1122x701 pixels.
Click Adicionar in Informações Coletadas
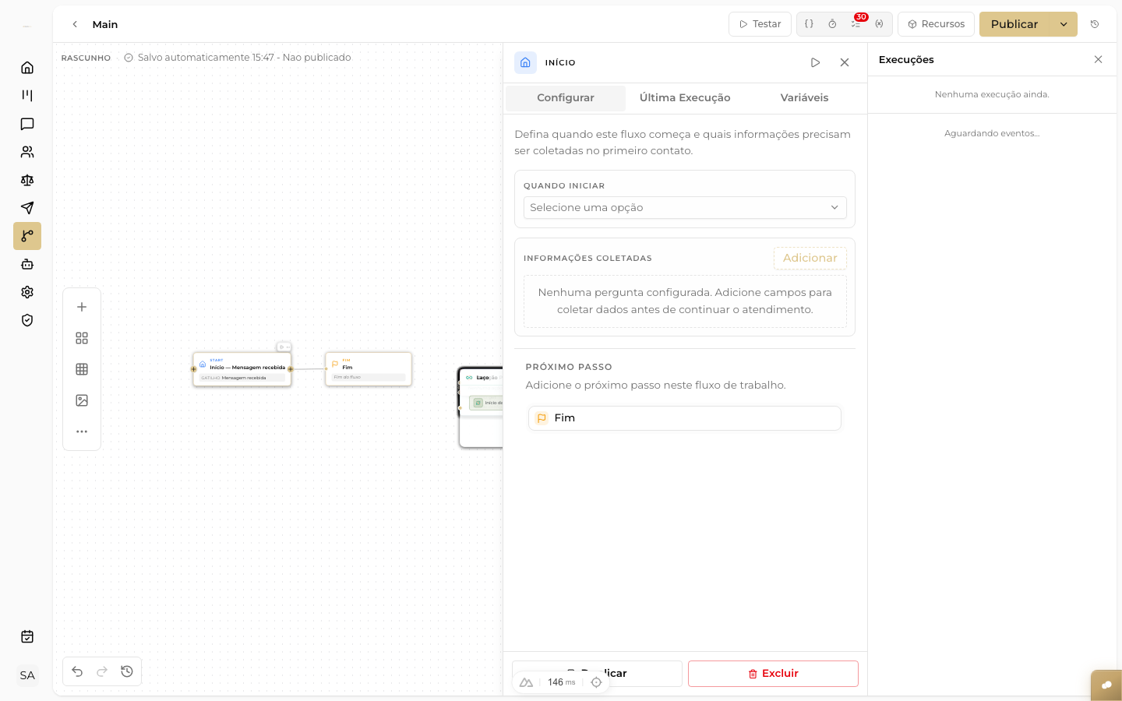pos(810,258)
